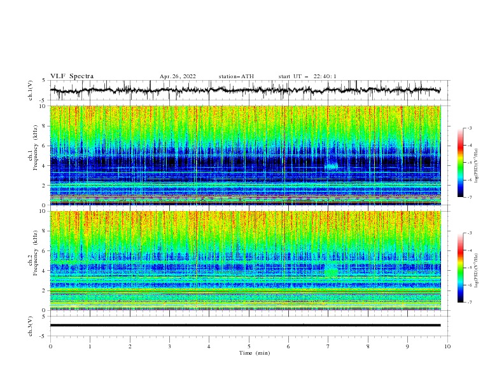This screenshot has width=504, height=389.
Task: Click time axis tick label "1"
Action: [90, 346]
